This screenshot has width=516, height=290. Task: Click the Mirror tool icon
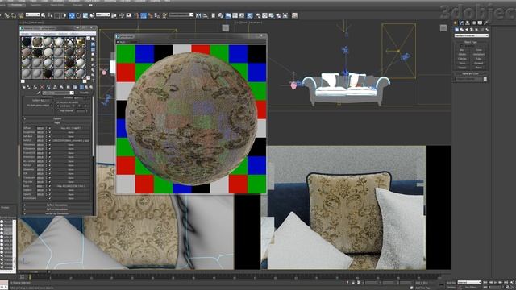click(x=198, y=15)
